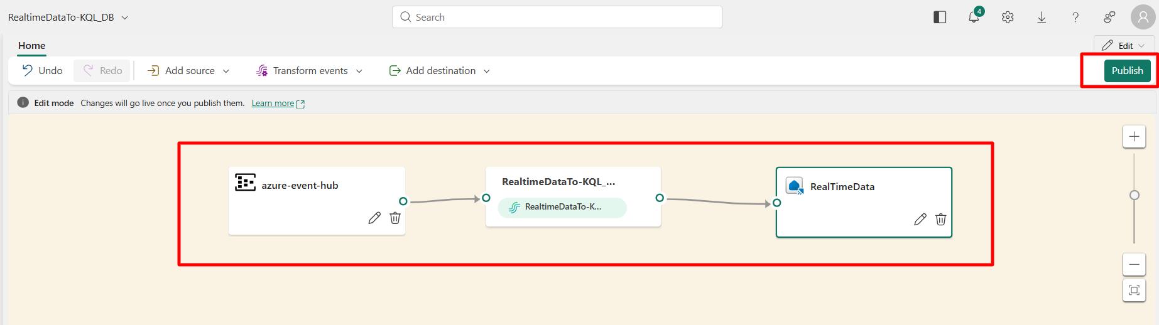
Task: Edit the RealTimeData destination node
Action: coord(920,219)
